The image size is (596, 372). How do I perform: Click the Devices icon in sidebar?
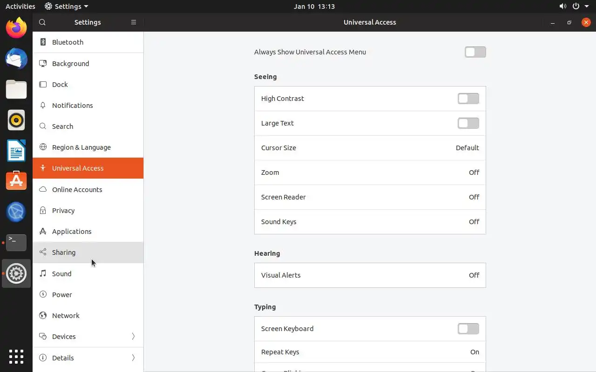[x=43, y=336]
